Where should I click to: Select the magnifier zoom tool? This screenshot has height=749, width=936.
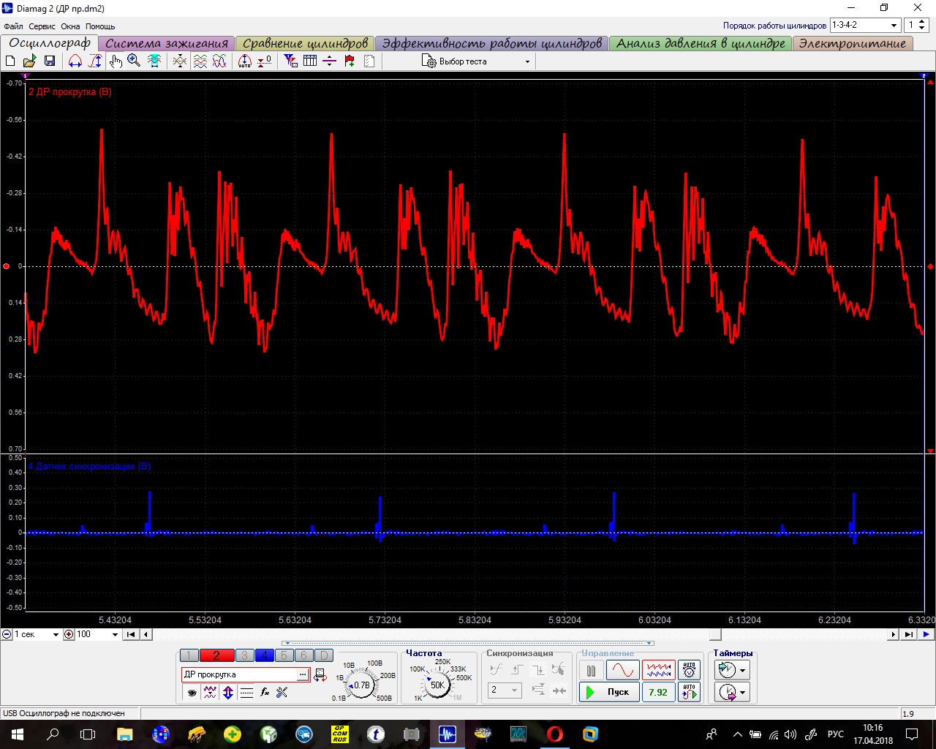[x=134, y=61]
